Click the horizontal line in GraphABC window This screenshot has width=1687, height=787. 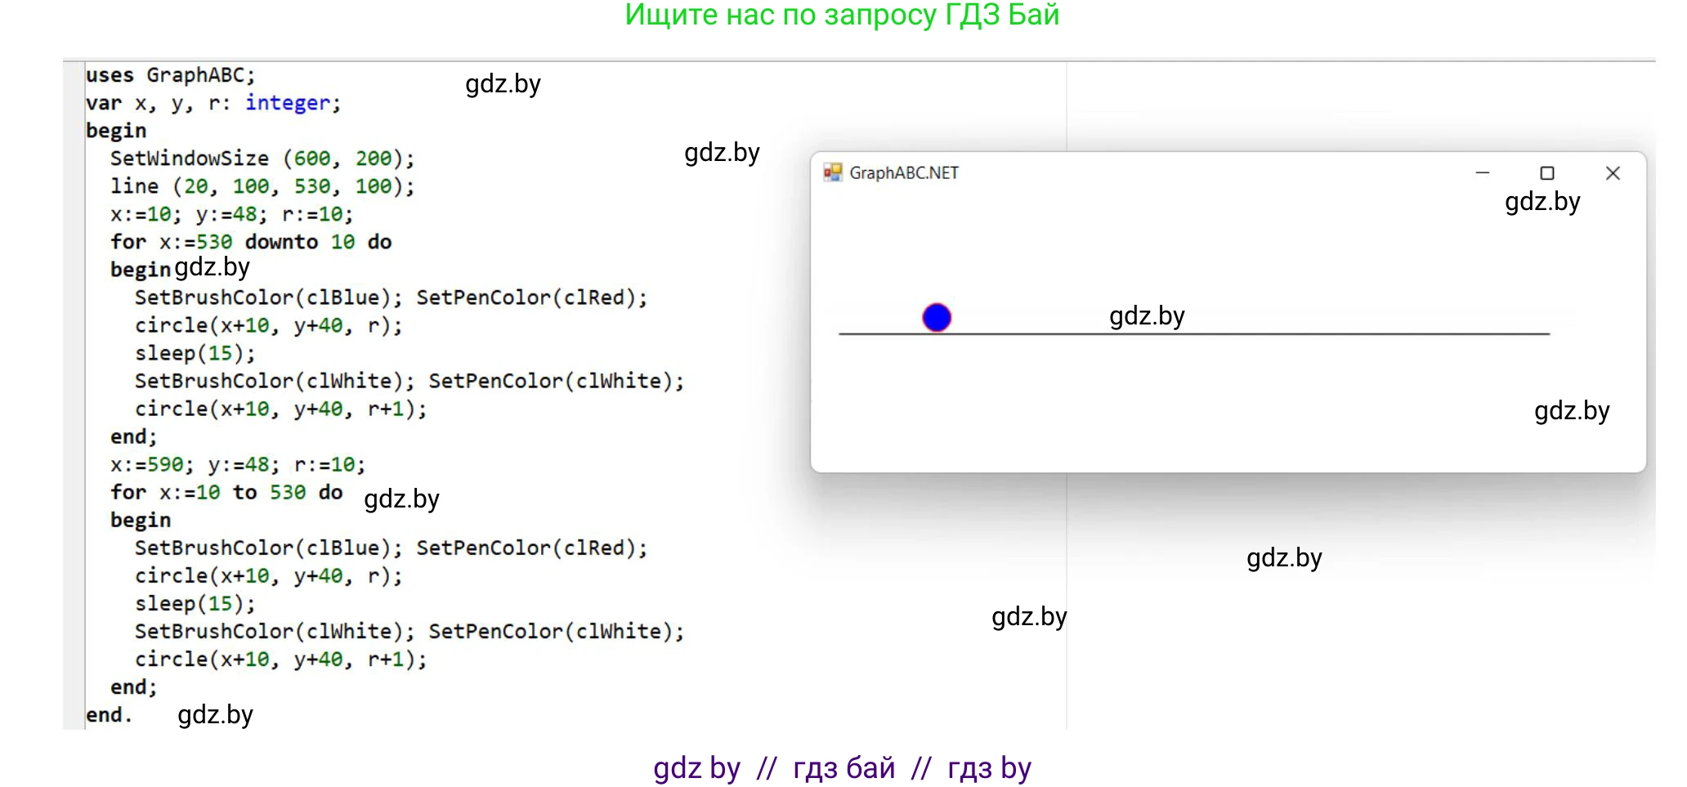1308,333
